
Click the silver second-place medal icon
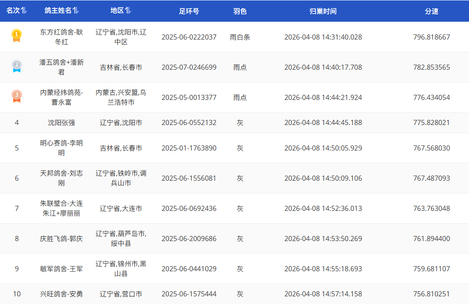click(x=17, y=66)
